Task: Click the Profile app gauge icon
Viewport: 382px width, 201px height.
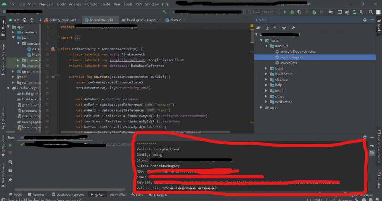Action: click(x=307, y=12)
